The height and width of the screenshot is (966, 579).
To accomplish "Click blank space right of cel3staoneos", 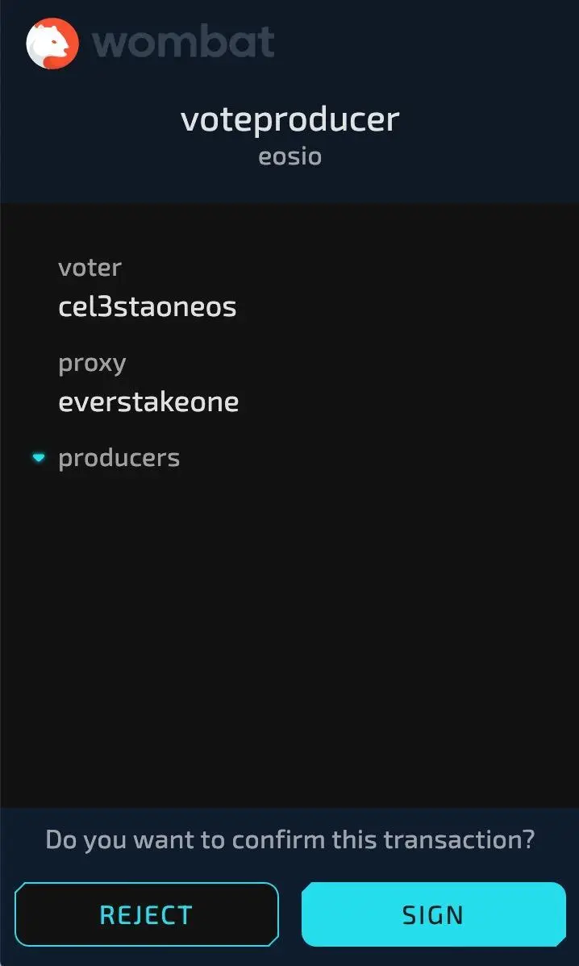I will [403, 307].
